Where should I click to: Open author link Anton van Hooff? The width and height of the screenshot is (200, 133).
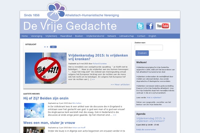[x=79, y=128]
